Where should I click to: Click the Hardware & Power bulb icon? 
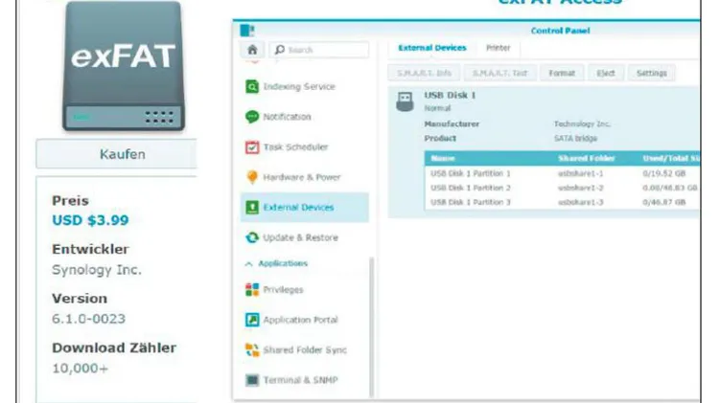point(252,177)
